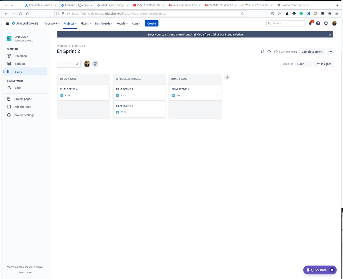Click the add people icon beside the avatar
This screenshot has height=279, width=343.
[x=95, y=64]
